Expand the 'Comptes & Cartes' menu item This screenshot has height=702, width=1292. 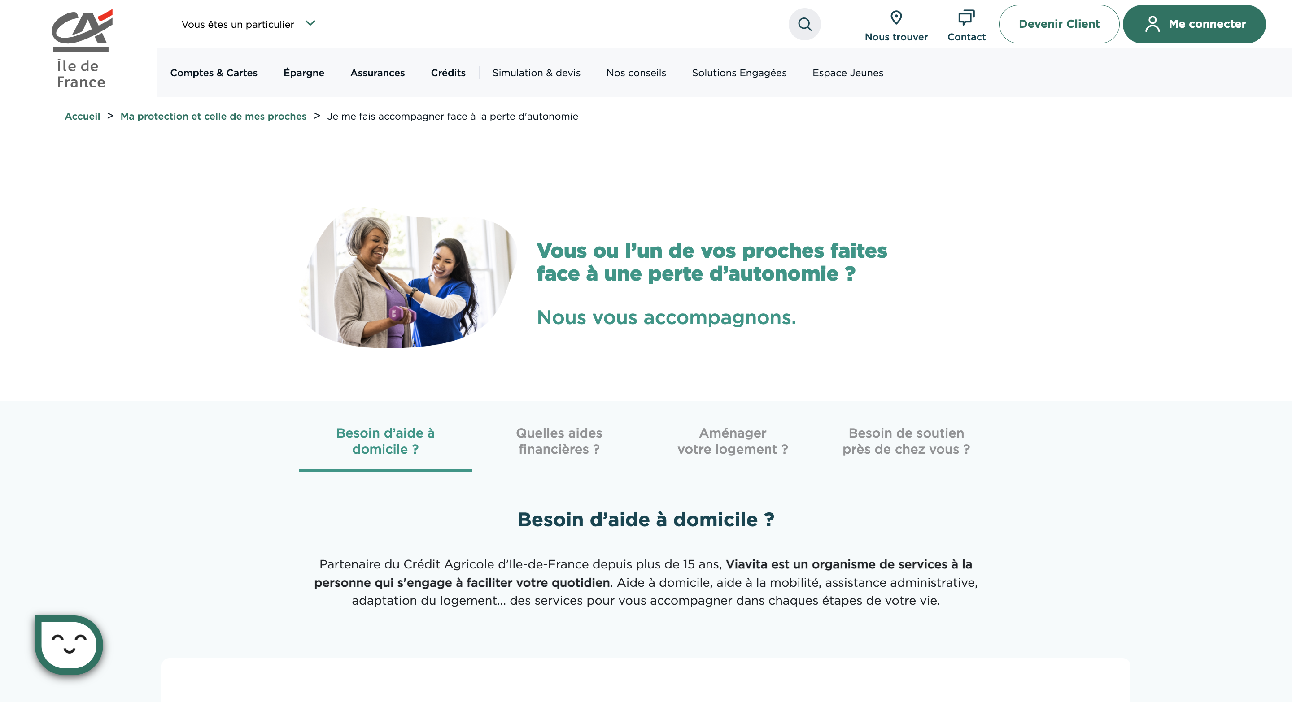pyautogui.click(x=214, y=73)
